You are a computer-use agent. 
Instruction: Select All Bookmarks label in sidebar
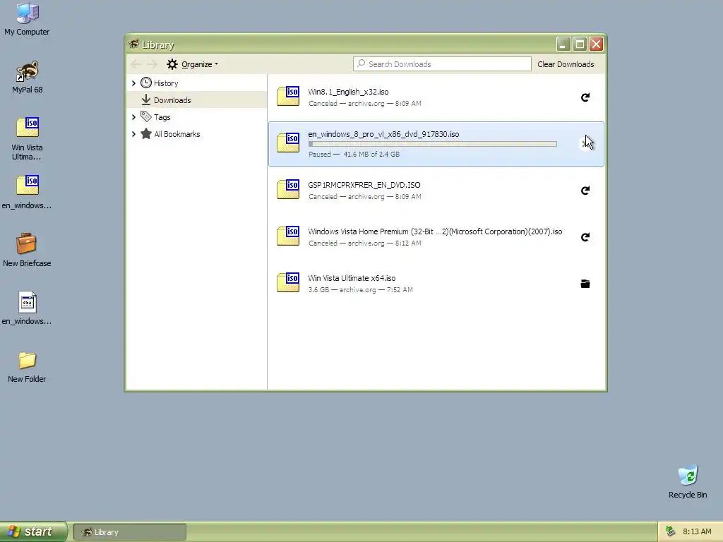[177, 134]
